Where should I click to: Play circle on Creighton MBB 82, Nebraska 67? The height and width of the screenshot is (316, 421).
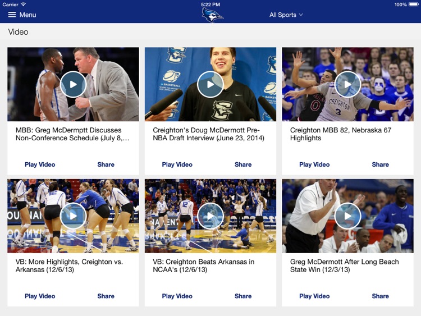pyautogui.click(x=347, y=84)
